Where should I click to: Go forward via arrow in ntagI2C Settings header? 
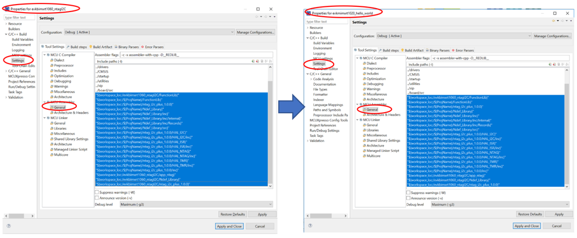pyautogui.click(x=266, y=17)
